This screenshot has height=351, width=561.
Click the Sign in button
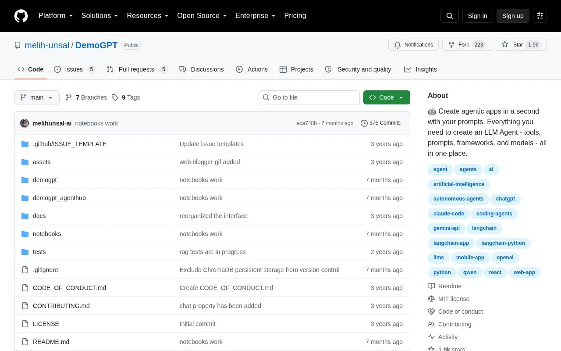point(478,16)
